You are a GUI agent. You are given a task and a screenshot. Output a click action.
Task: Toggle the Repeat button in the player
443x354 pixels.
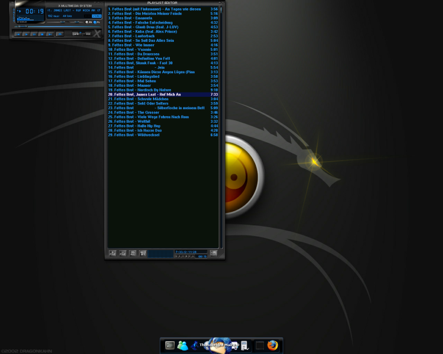[87, 34]
